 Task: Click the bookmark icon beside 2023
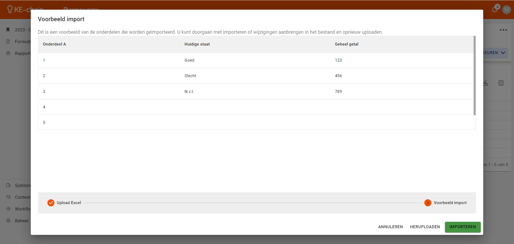pos(8,30)
